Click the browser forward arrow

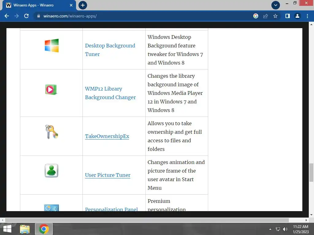[x=17, y=16]
